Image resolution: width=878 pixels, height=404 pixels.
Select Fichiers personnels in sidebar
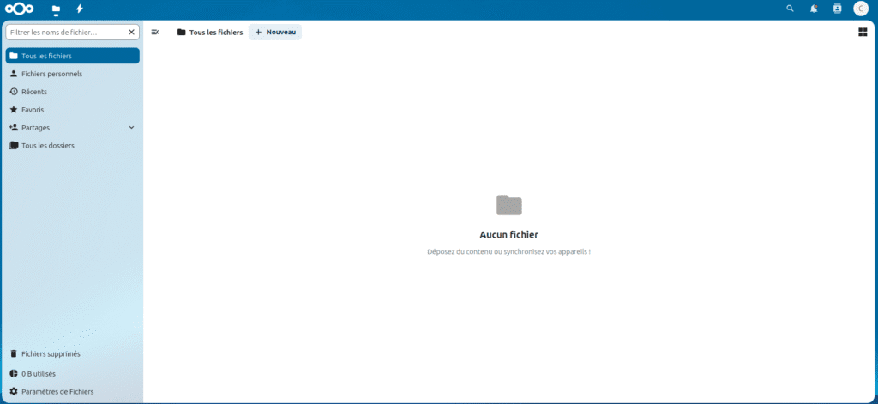pyautogui.click(x=51, y=74)
